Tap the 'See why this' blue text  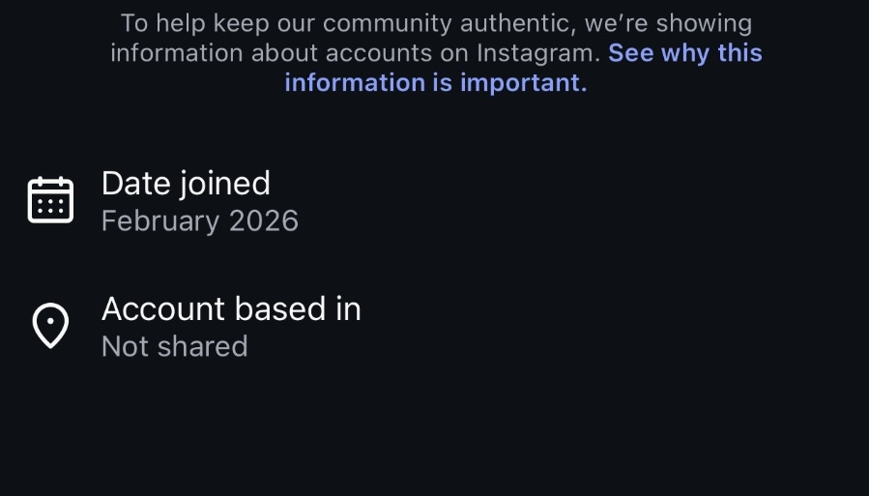pos(685,53)
